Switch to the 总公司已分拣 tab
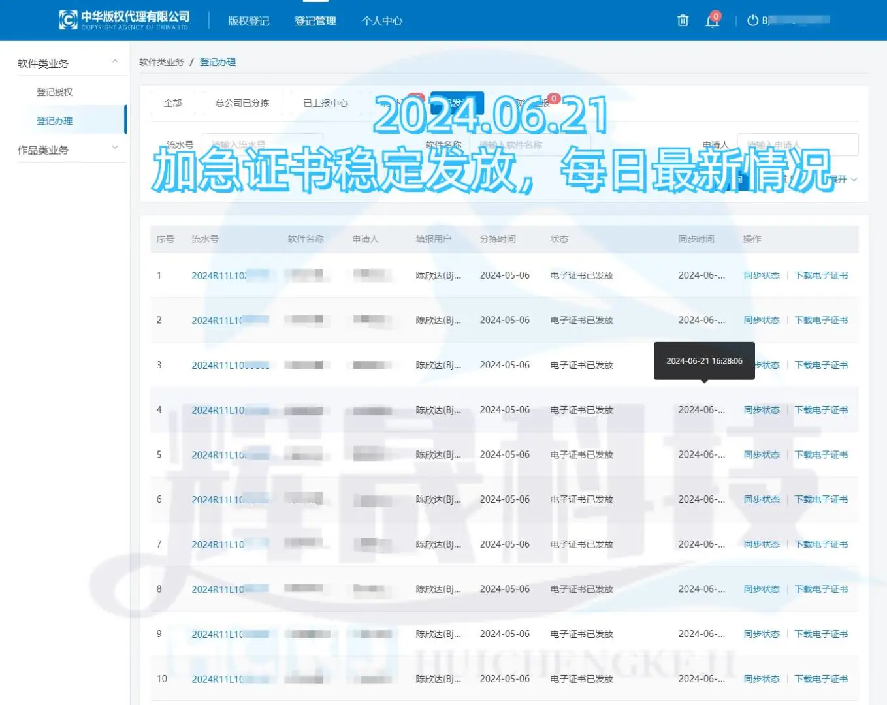887x705 pixels. point(241,103)
